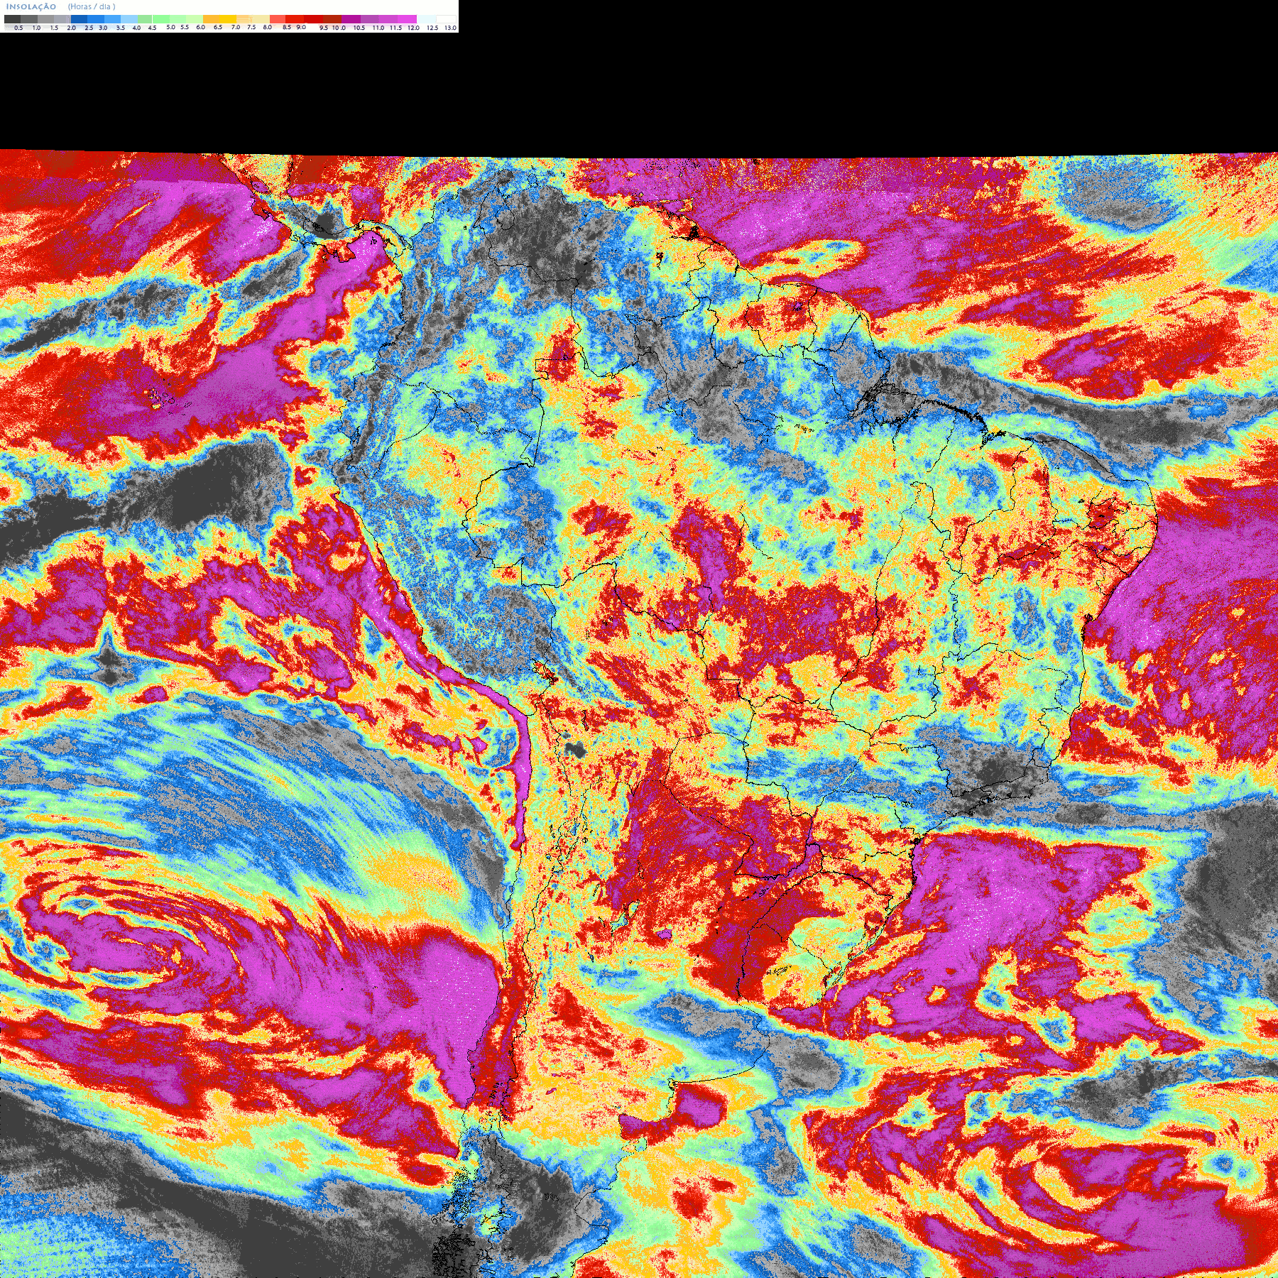Click the legend value 3.5

click(121, 28)
